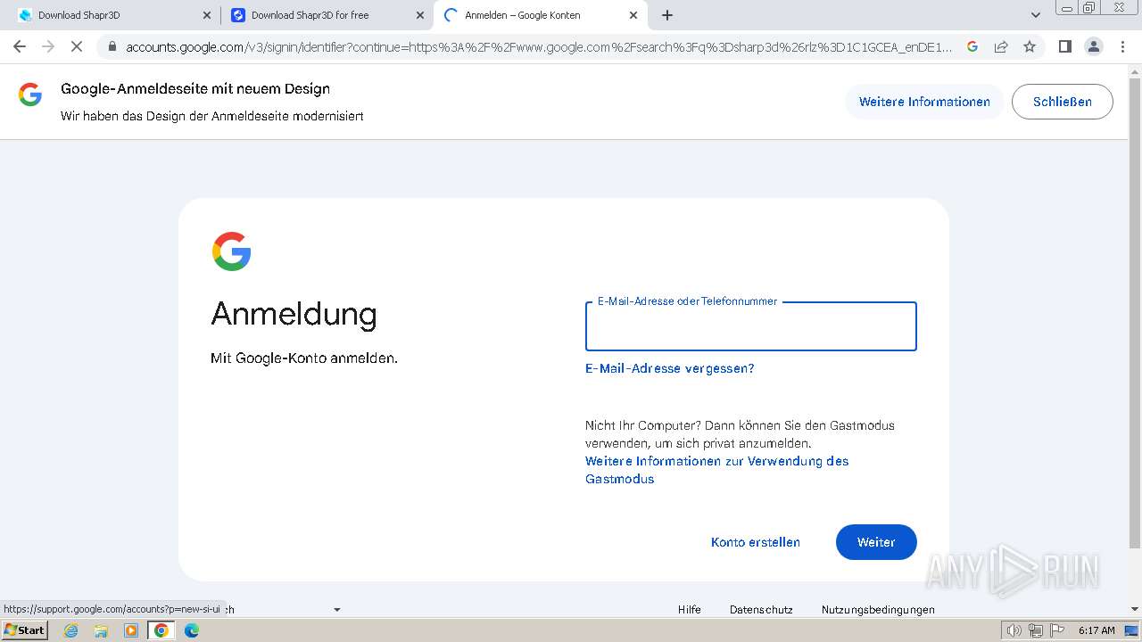The width and height of the screenshot is (1142, 642).
Task: Launch Internet Explorer from the taskbar
Action: coord(71,630)
